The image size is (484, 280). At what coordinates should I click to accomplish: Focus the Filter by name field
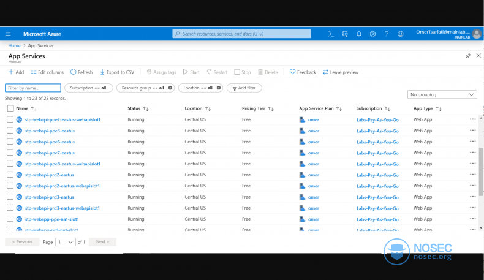[33, 88]
